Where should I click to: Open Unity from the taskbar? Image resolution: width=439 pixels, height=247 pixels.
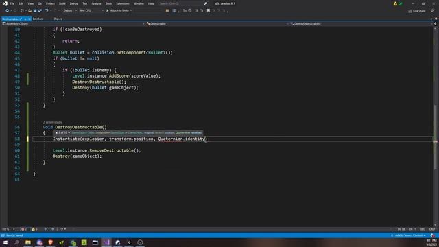click(x=129, y=242)
